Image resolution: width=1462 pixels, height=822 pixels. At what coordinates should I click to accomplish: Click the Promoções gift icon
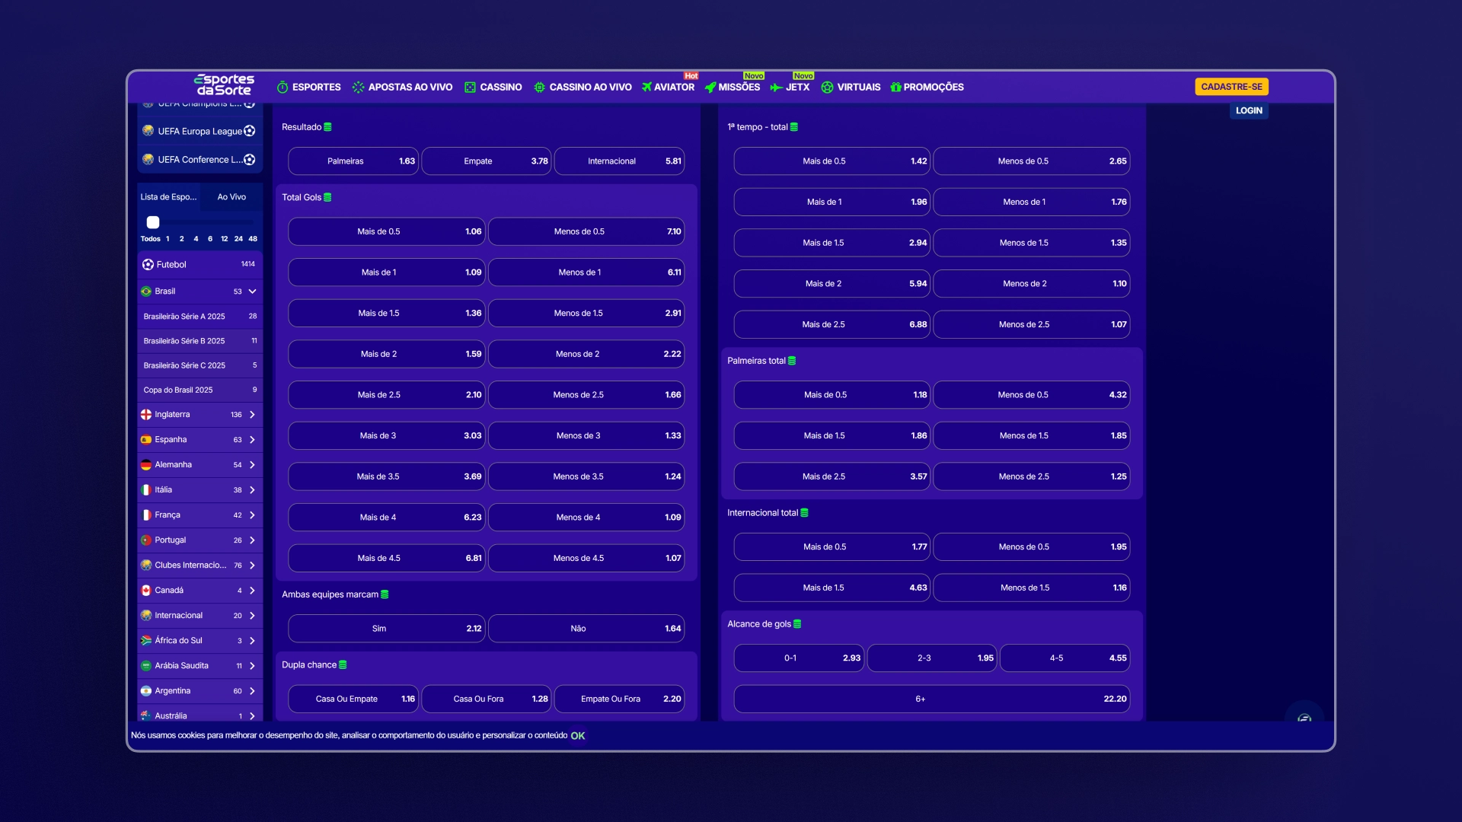click(x=895, y=88)
